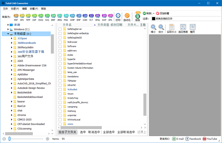Expand the BaiduNetdisk folder node
Image resolution: width=222 pixels, height=143 pixels.
click(12, 92)
